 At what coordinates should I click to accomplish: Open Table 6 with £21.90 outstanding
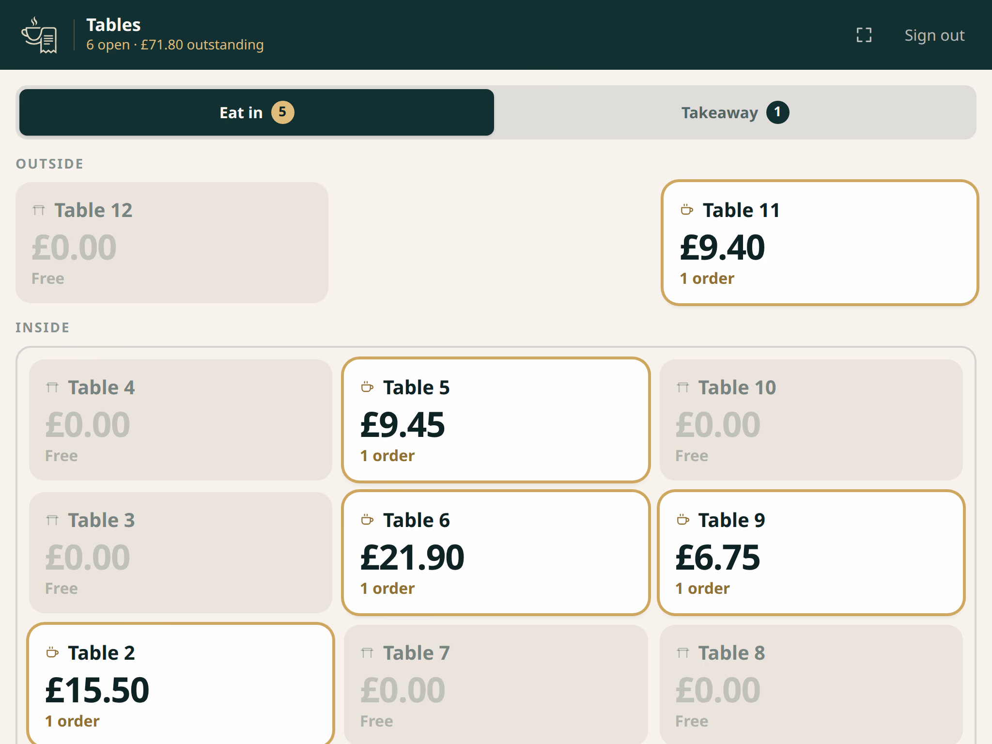coord(496,553)
